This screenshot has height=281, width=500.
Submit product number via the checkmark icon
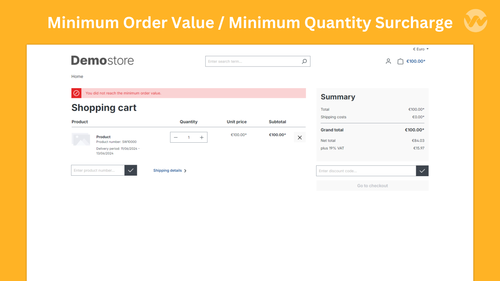point(131,170)
